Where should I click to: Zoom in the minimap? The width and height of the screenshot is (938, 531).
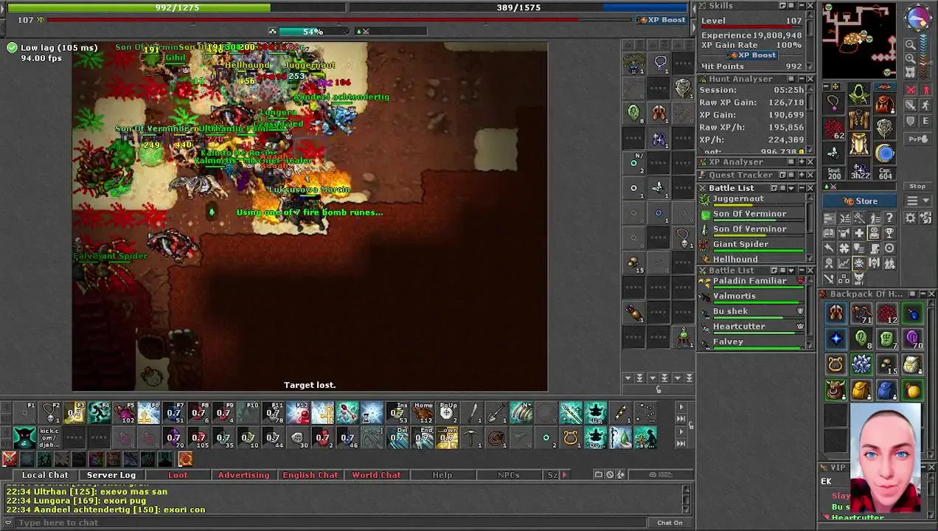click(911, 58)
